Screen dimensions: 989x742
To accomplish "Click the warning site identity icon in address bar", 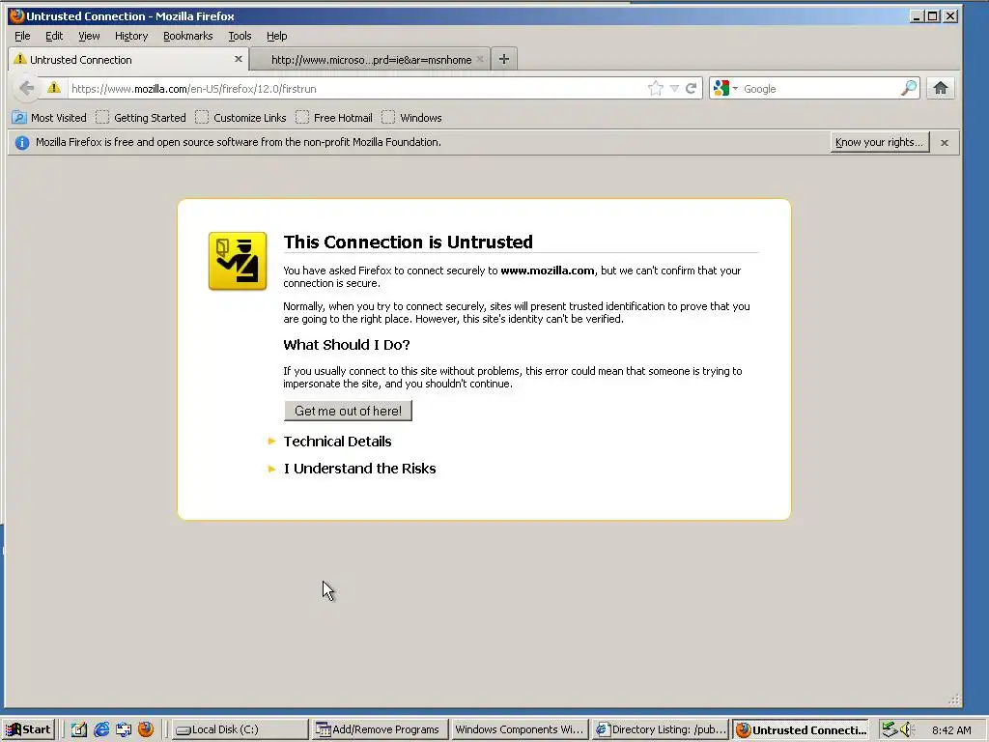I will tap(54, 88).
